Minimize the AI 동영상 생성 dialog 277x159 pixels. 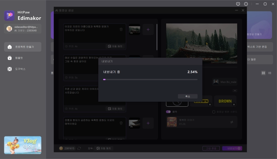pos(236,10)
